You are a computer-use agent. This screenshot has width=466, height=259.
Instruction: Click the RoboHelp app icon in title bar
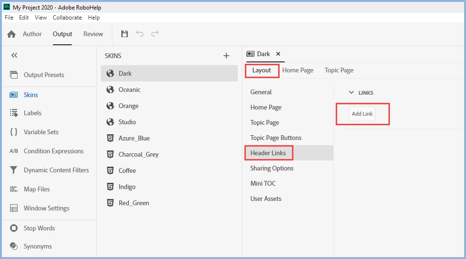click(7, 7)
